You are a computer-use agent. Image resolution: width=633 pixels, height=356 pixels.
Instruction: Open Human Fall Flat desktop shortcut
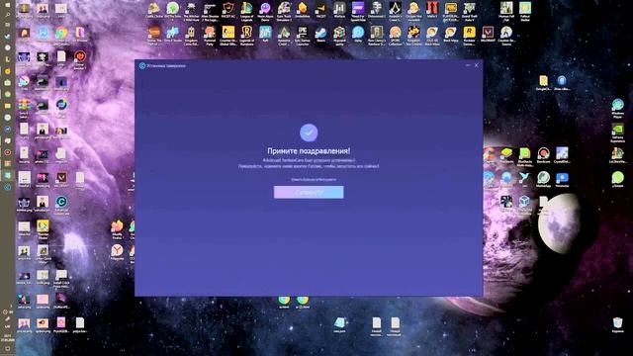506,11
